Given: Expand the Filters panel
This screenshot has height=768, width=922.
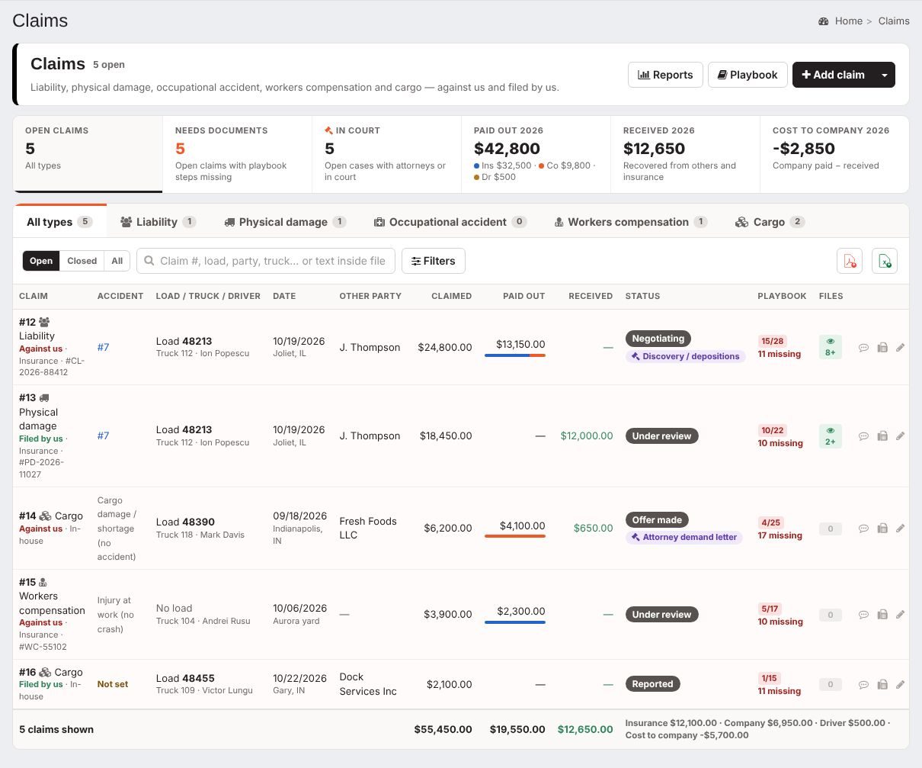Looking at the screenshot, I should click(x=434, y=261).
